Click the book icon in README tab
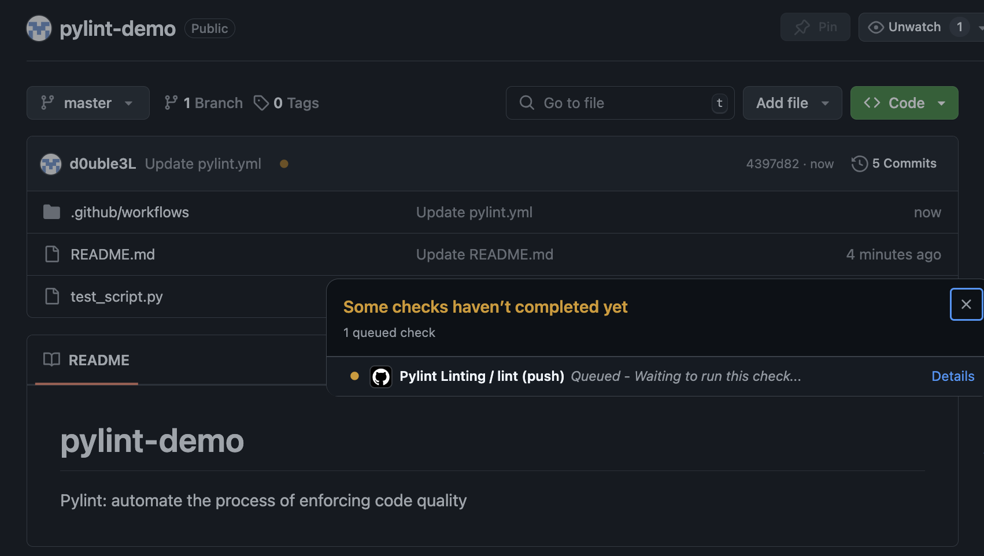Image resolution: width=984 pixels, height=556 pixels. click(51, 359)
